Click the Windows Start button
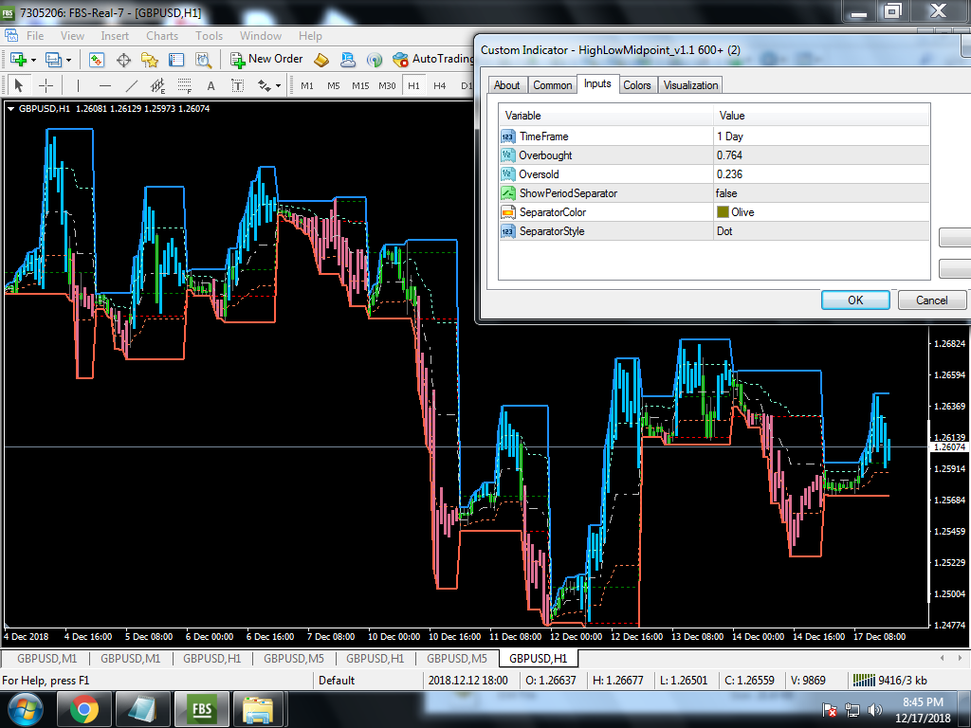Image resolution: width=971 pixels, height=728 pixels. click(x=25, y=709)
